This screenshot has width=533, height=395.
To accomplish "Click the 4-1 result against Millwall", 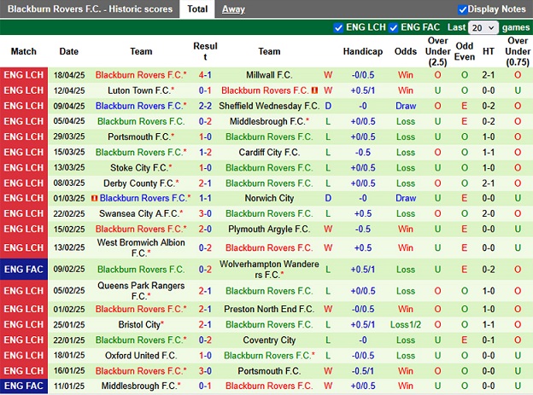I will point(205,75).
